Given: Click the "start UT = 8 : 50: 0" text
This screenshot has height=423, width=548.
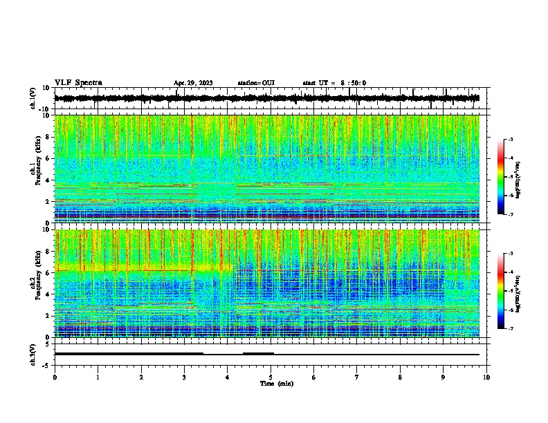Looking at the screenshot, I should pos(334,83).
